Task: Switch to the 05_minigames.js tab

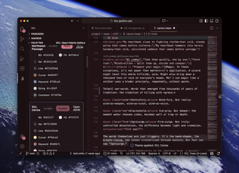Action: pyautogui.click(x=134, y=28)
